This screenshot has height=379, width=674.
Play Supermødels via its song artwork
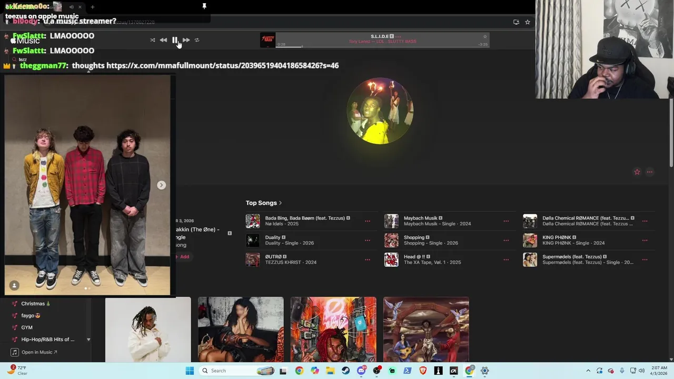click(530, 260)
